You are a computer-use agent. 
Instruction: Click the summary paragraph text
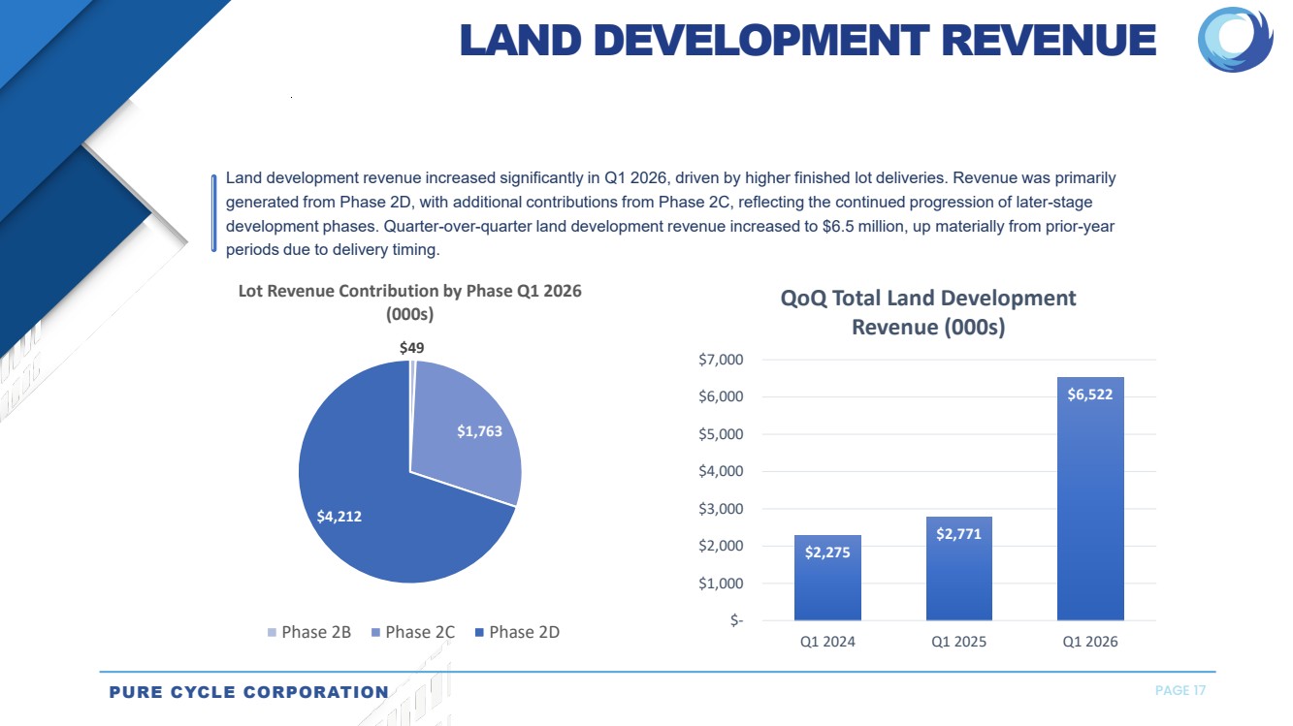(x=670, y=214)
